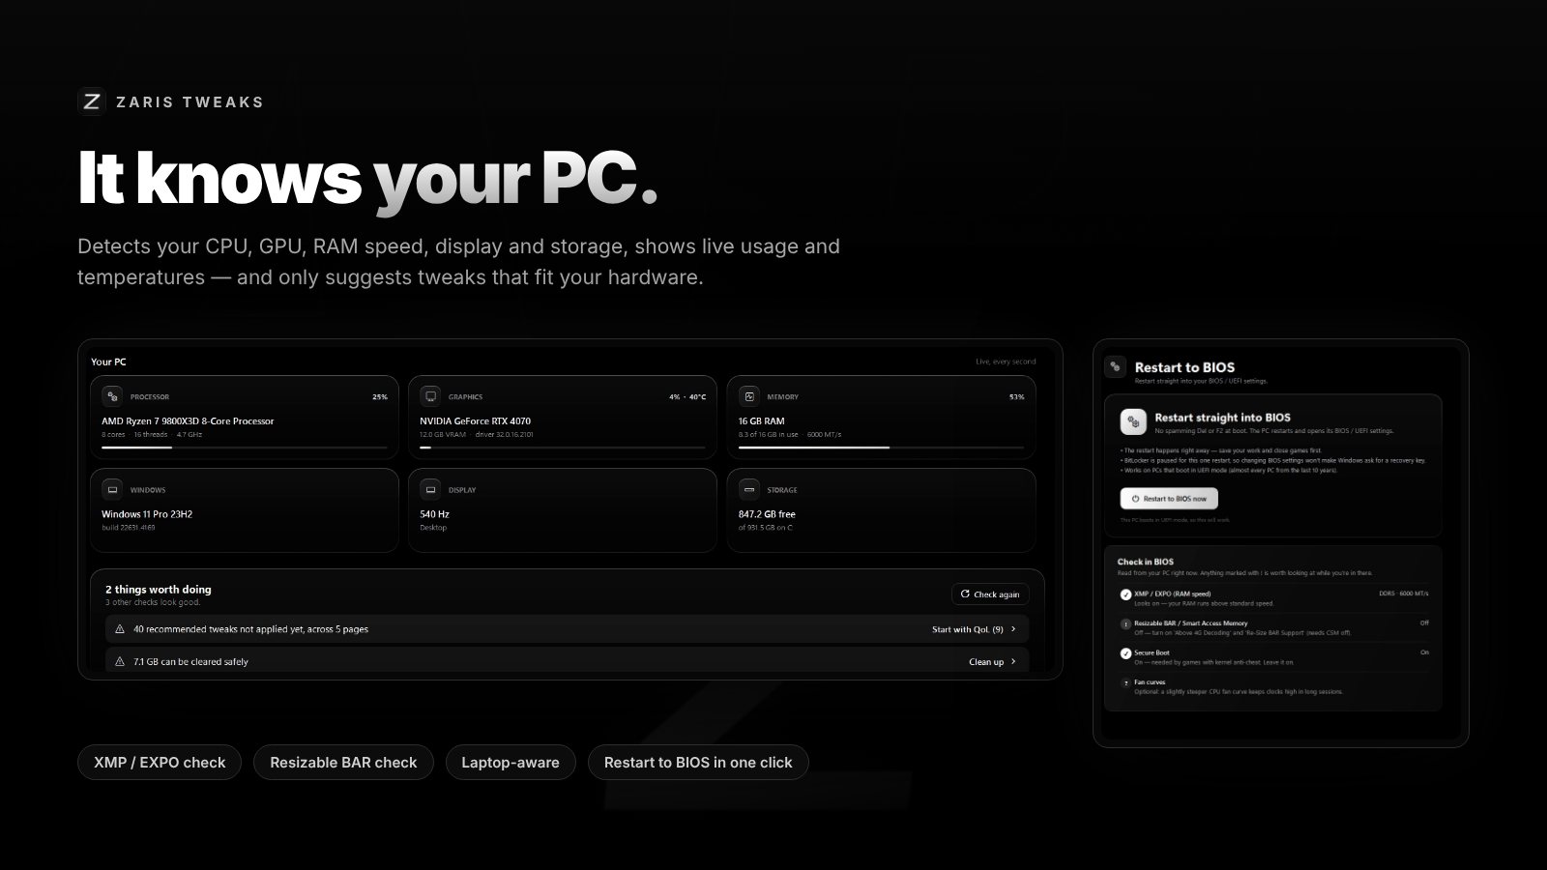Select the XMP / EXPO check pill
Viewport: 1547px width, 870px height.
(x=160, y=763)
